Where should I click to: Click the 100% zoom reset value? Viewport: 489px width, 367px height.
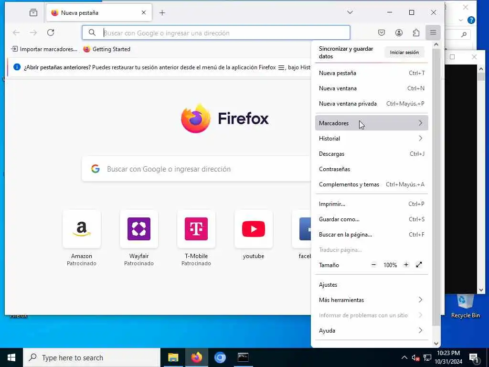coord(390,265)
